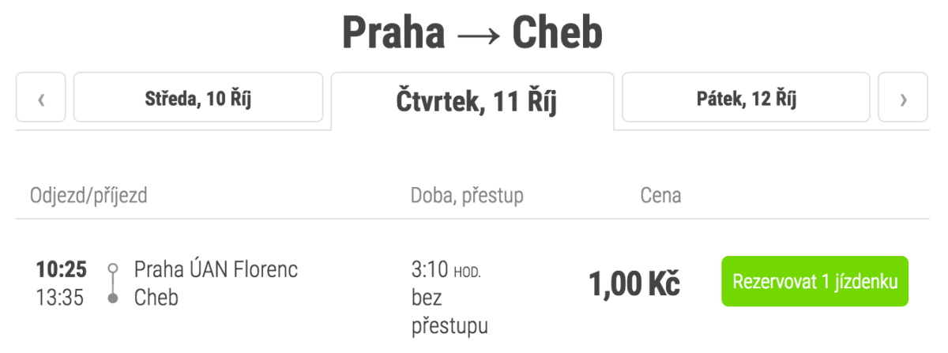Click the filled destination stop dot icon

[113, 299]
